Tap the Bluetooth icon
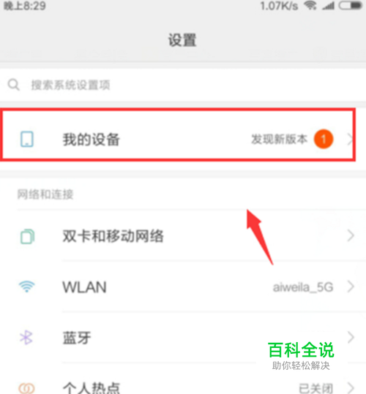Image resolution: width=366 pixels, height=394 pixels. pos(26,337)
